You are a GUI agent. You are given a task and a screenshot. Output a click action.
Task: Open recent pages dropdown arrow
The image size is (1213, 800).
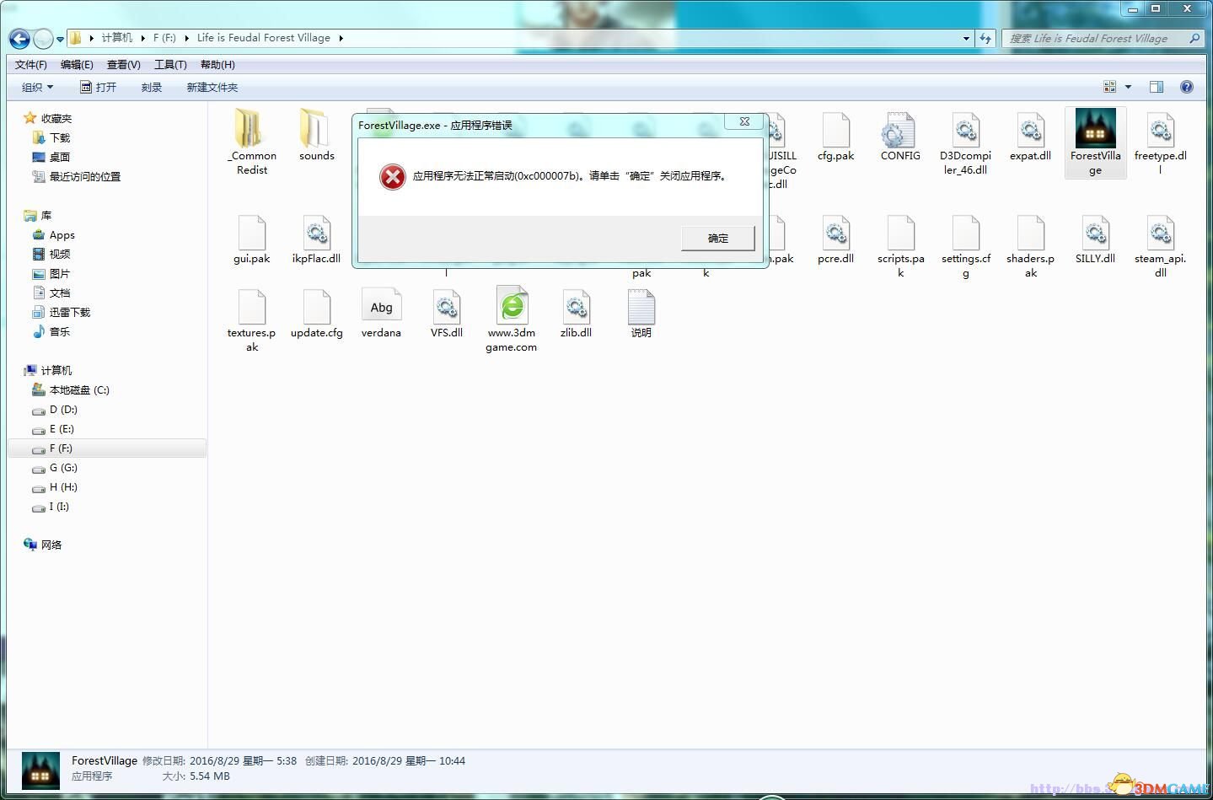click(x=60, y=39)
